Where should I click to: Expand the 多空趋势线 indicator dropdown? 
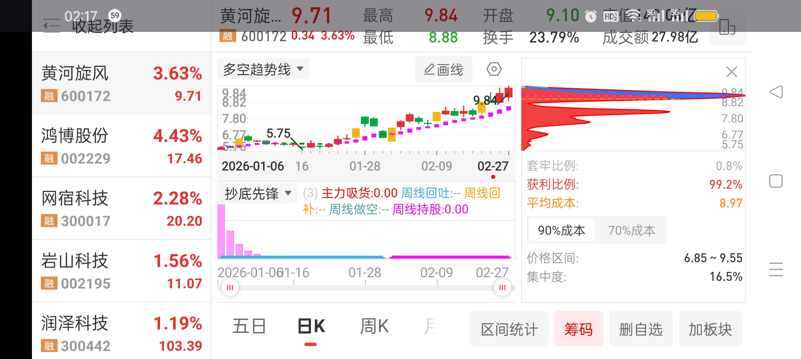(263, 69)
